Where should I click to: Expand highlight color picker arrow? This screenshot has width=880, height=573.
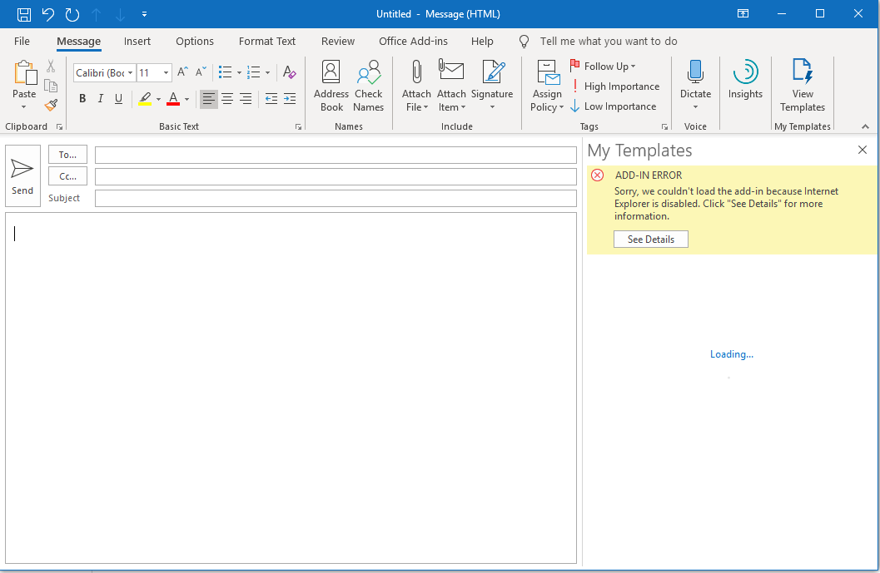pos(158,99)
